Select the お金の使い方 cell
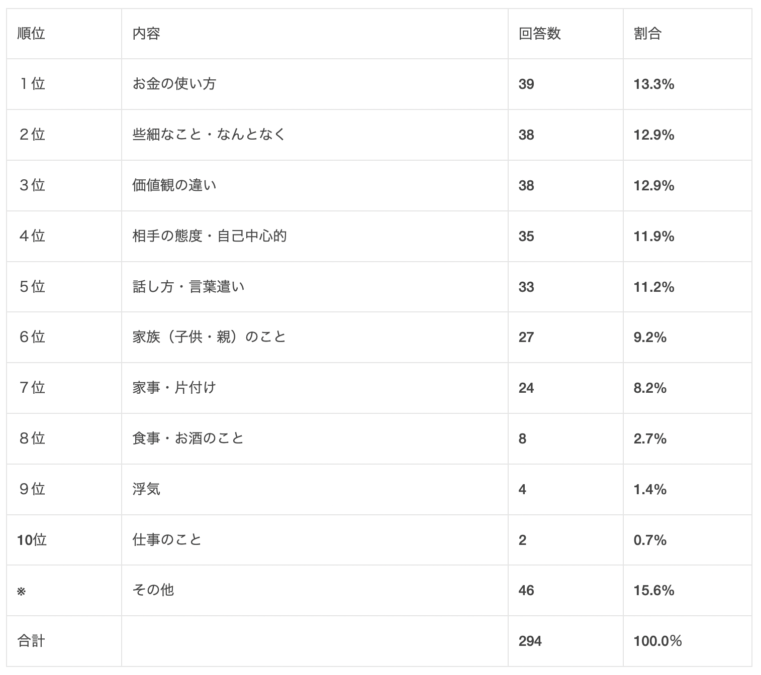This screenshot has height=675, width=761. [174, 84]
